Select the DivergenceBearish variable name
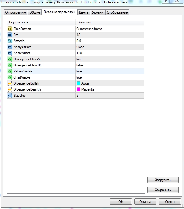This screenshot has height=209, width=184. (x=27, y=89)
